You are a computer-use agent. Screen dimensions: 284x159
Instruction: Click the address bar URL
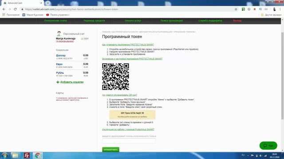[x=71, y=9]
